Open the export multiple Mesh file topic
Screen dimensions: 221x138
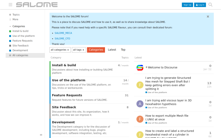click(x=167, y=118)
